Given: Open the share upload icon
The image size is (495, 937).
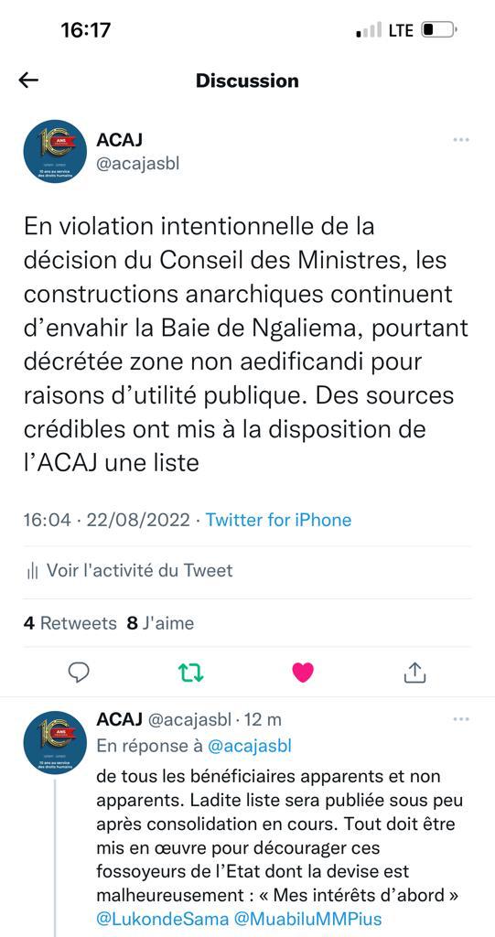Looking at the screenshot, I should click(414, 673).
